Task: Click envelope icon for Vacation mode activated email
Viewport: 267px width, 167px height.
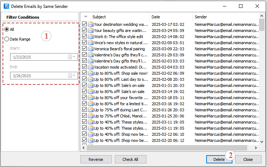Action: pyautogui.click(x=91, y=67)
